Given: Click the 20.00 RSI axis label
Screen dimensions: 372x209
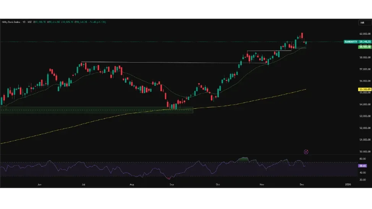Looking at the screenshot, I should point(362,180).
